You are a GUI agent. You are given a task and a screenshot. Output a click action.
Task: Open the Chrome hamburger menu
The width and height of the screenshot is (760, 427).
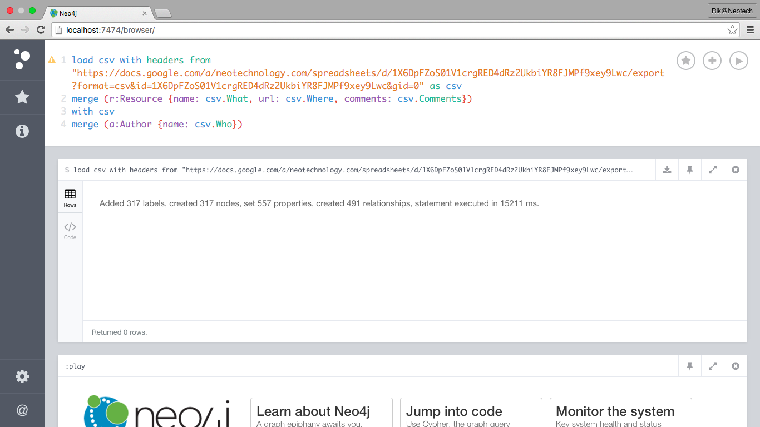[x=750, y=30]
